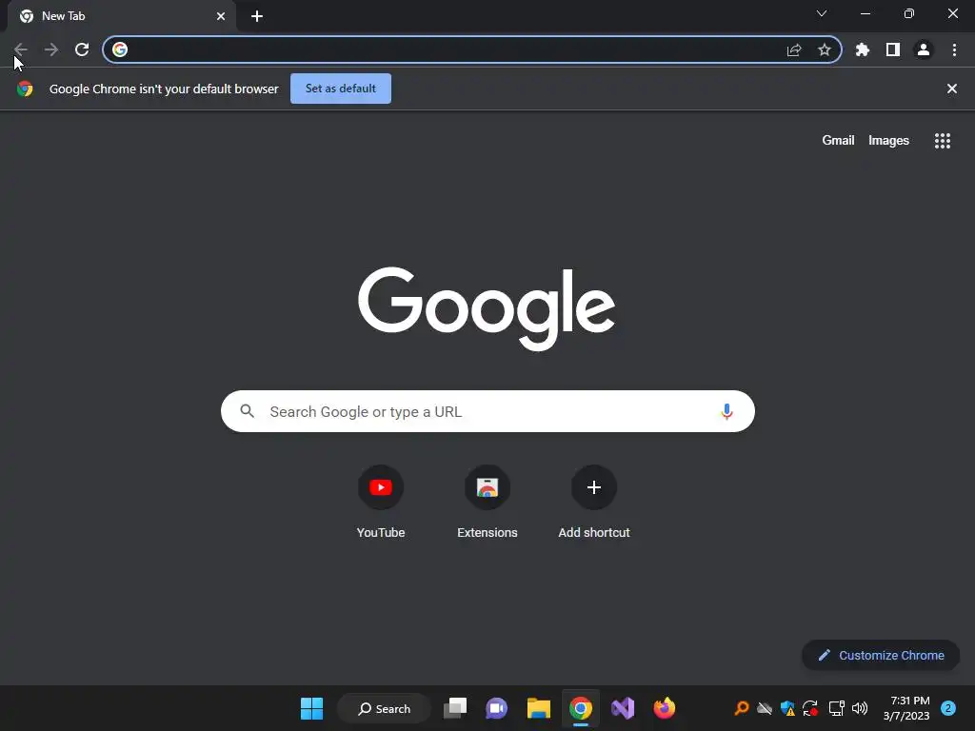
Task: Click the search magnifier icon in search box
Action: tap(247, 411)
